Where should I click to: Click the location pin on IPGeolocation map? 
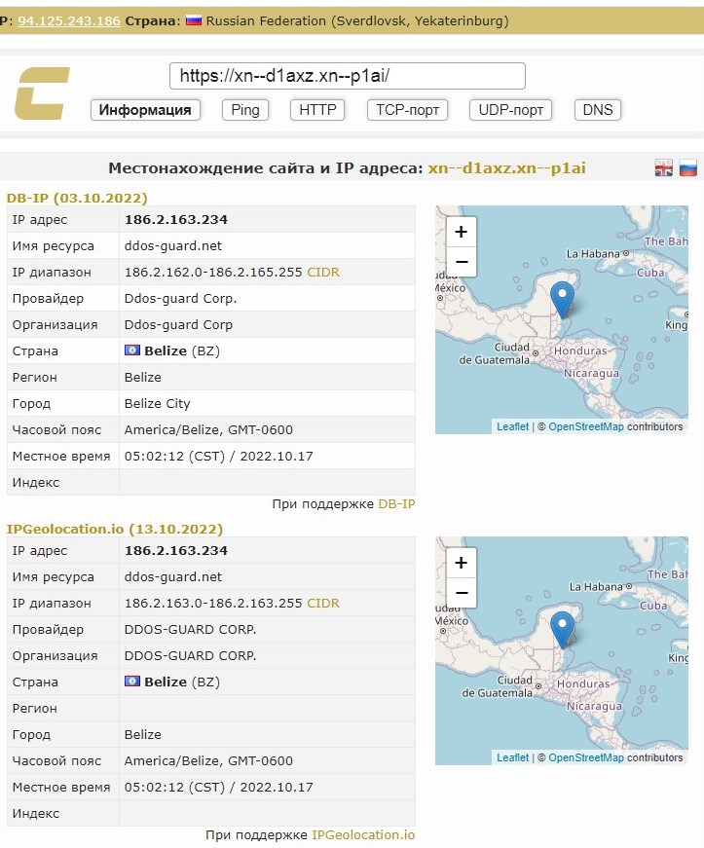coord(562,628)
